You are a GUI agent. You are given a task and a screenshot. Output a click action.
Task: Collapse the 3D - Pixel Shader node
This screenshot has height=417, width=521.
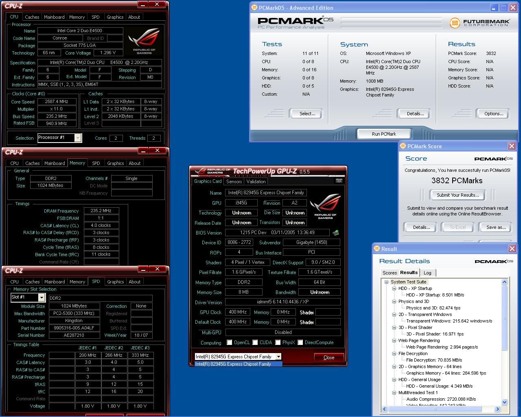click(394, 327)
